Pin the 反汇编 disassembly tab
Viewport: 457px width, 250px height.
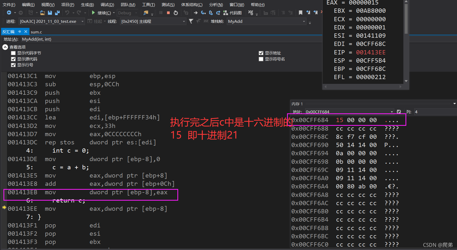pyautogui.click(x=19, y=32)
